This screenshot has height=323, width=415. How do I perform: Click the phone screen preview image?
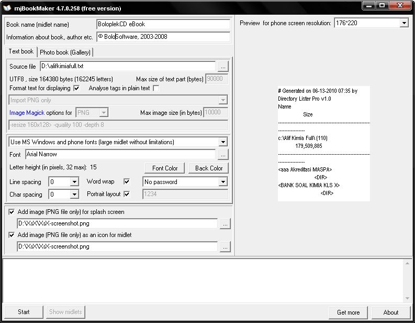coord(324,144)
